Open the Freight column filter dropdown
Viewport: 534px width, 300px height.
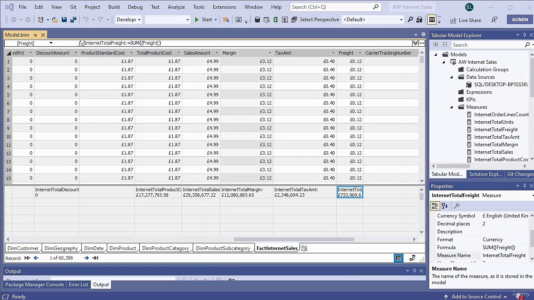click(360, 53)
